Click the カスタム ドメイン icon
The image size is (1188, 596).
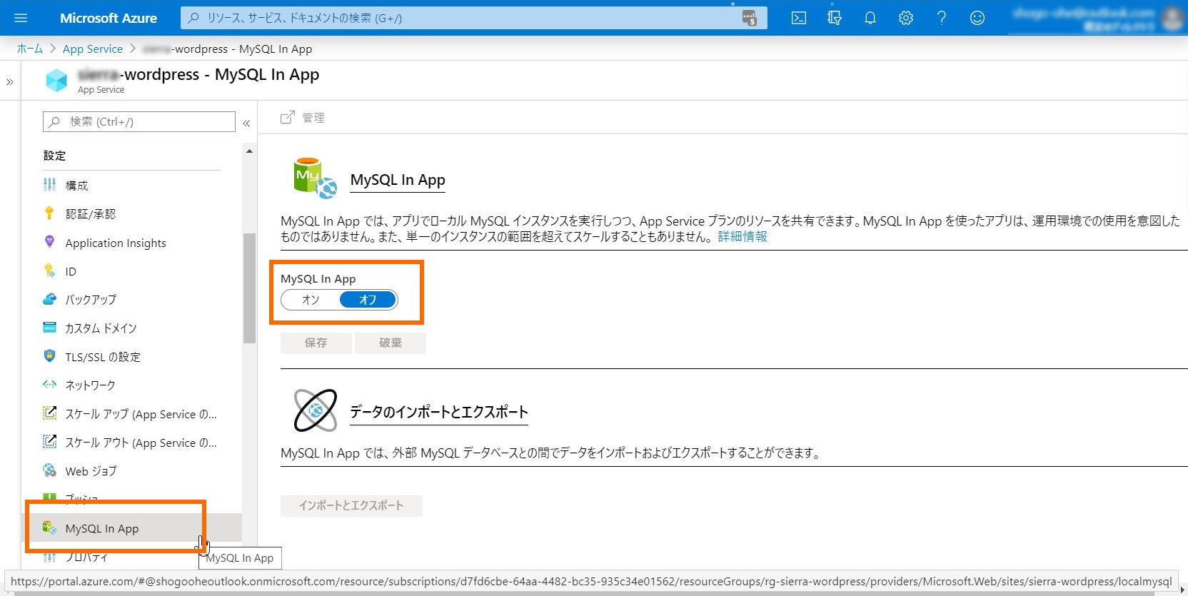[49, 328]
